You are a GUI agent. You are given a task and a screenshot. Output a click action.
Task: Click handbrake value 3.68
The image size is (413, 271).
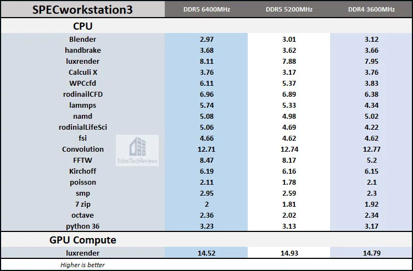[206, 50]
